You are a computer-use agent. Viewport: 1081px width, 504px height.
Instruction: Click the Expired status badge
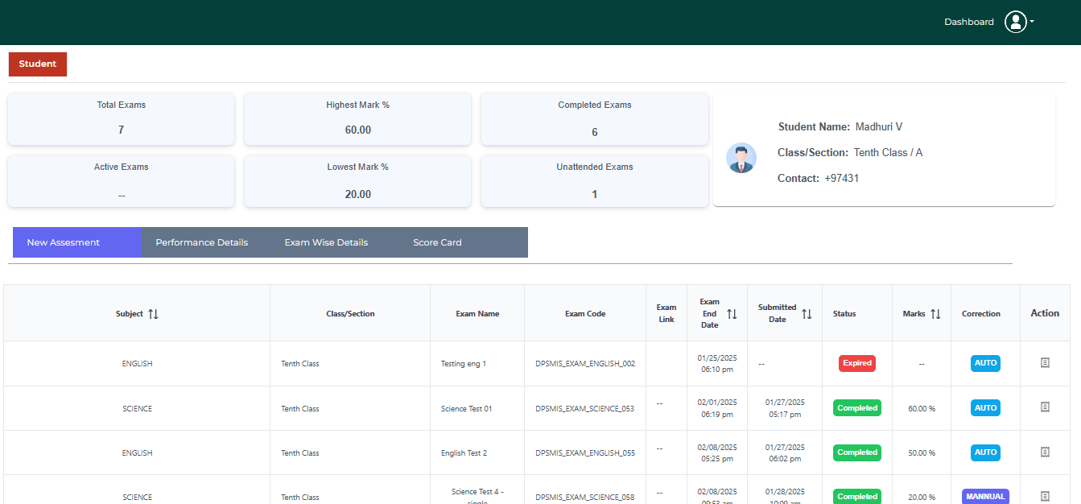(x=856, y=363)
